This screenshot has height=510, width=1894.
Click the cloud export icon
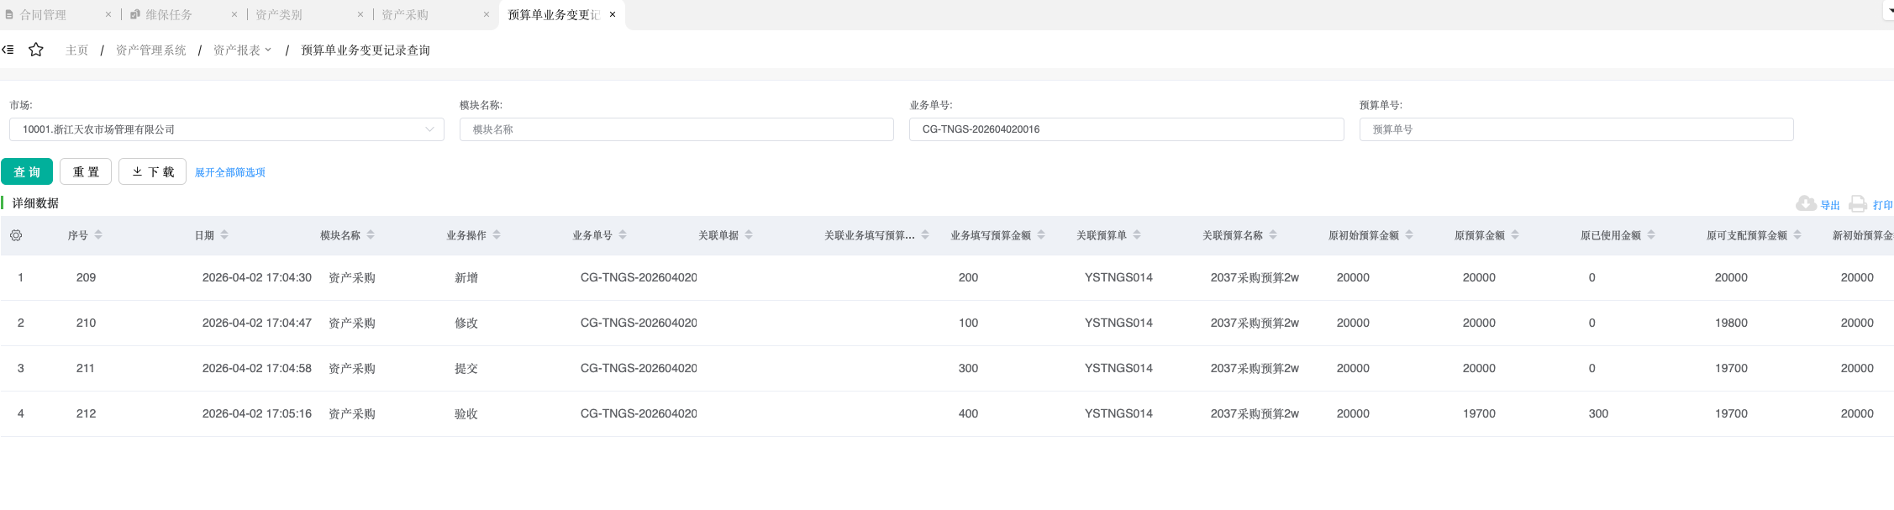1805,204
